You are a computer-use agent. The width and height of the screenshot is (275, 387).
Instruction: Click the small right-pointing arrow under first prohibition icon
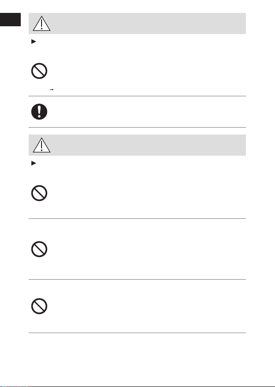pyautogui.click(x=52, y=89)
